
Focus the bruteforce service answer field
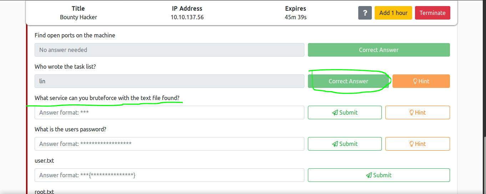pos(169,112)
